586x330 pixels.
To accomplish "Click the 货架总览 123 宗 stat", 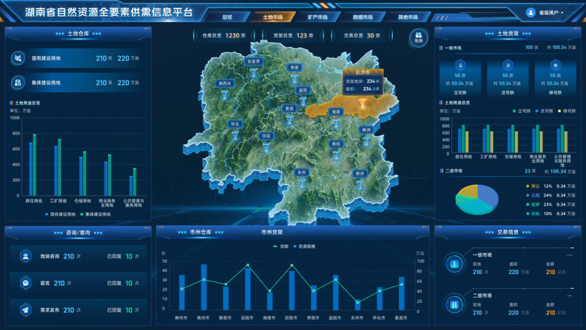I will [x=294, y=35].
